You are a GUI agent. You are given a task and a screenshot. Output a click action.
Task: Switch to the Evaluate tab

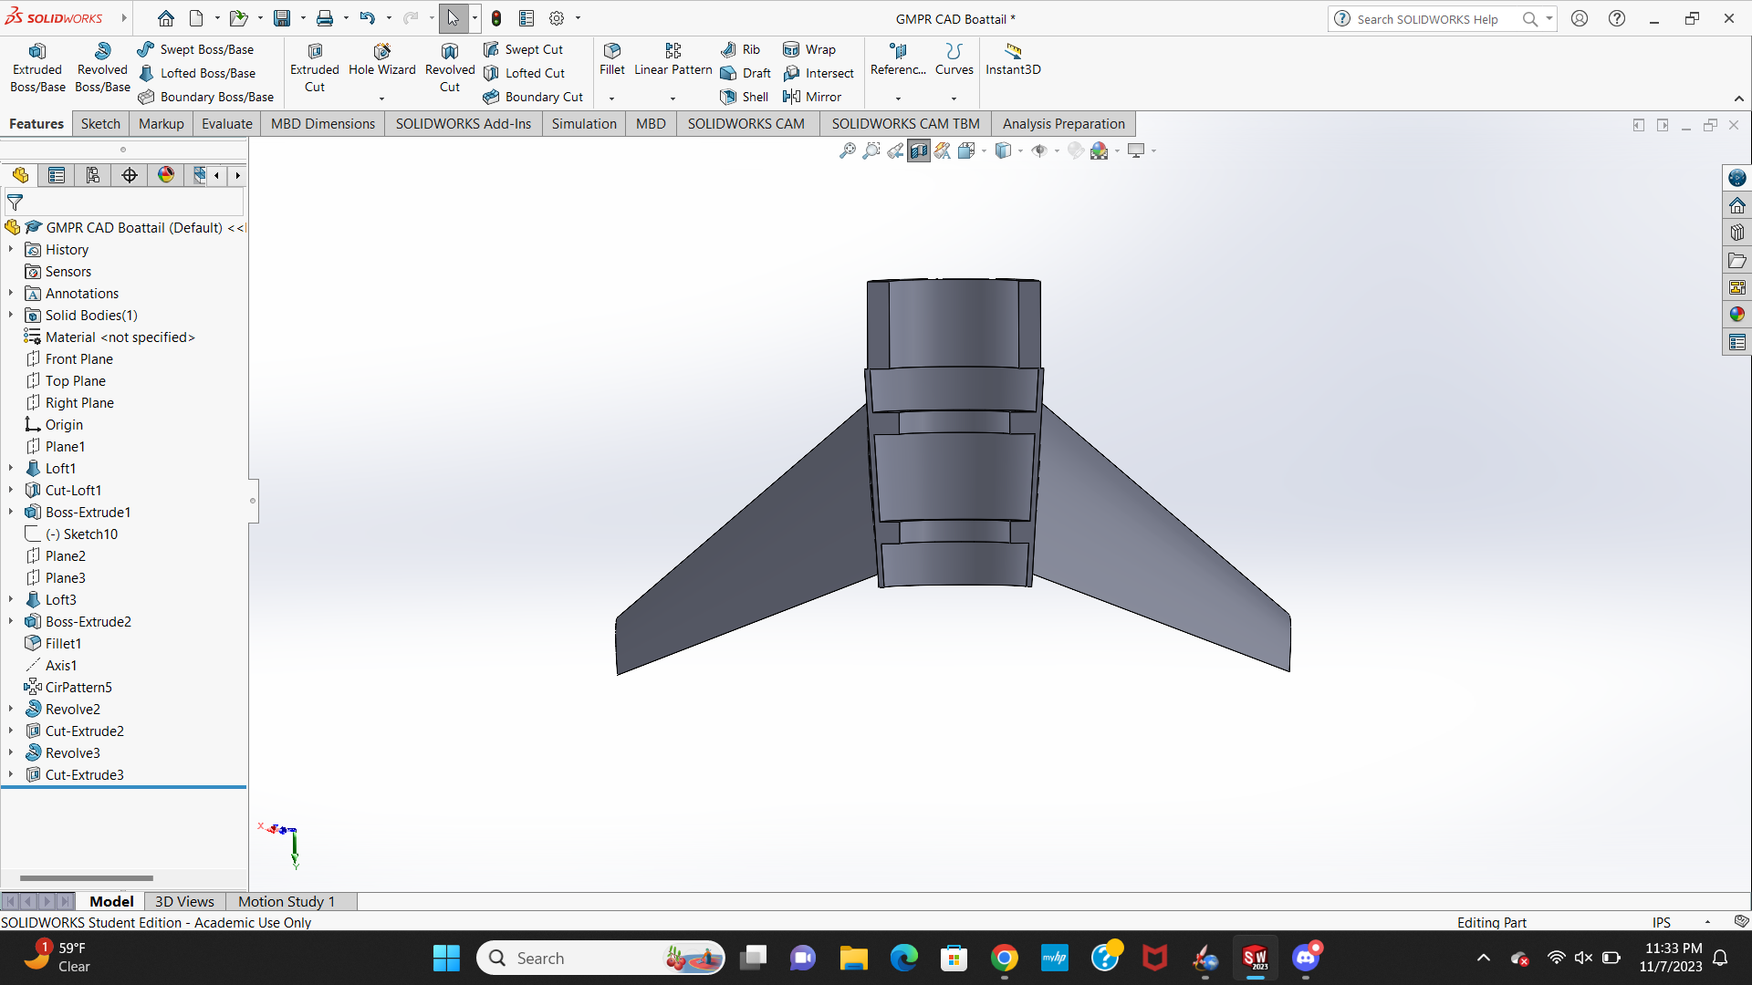pos(226,123)
